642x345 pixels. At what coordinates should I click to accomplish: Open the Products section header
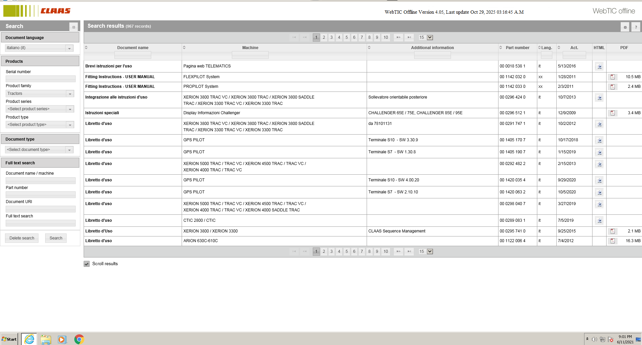pos(40,61)
